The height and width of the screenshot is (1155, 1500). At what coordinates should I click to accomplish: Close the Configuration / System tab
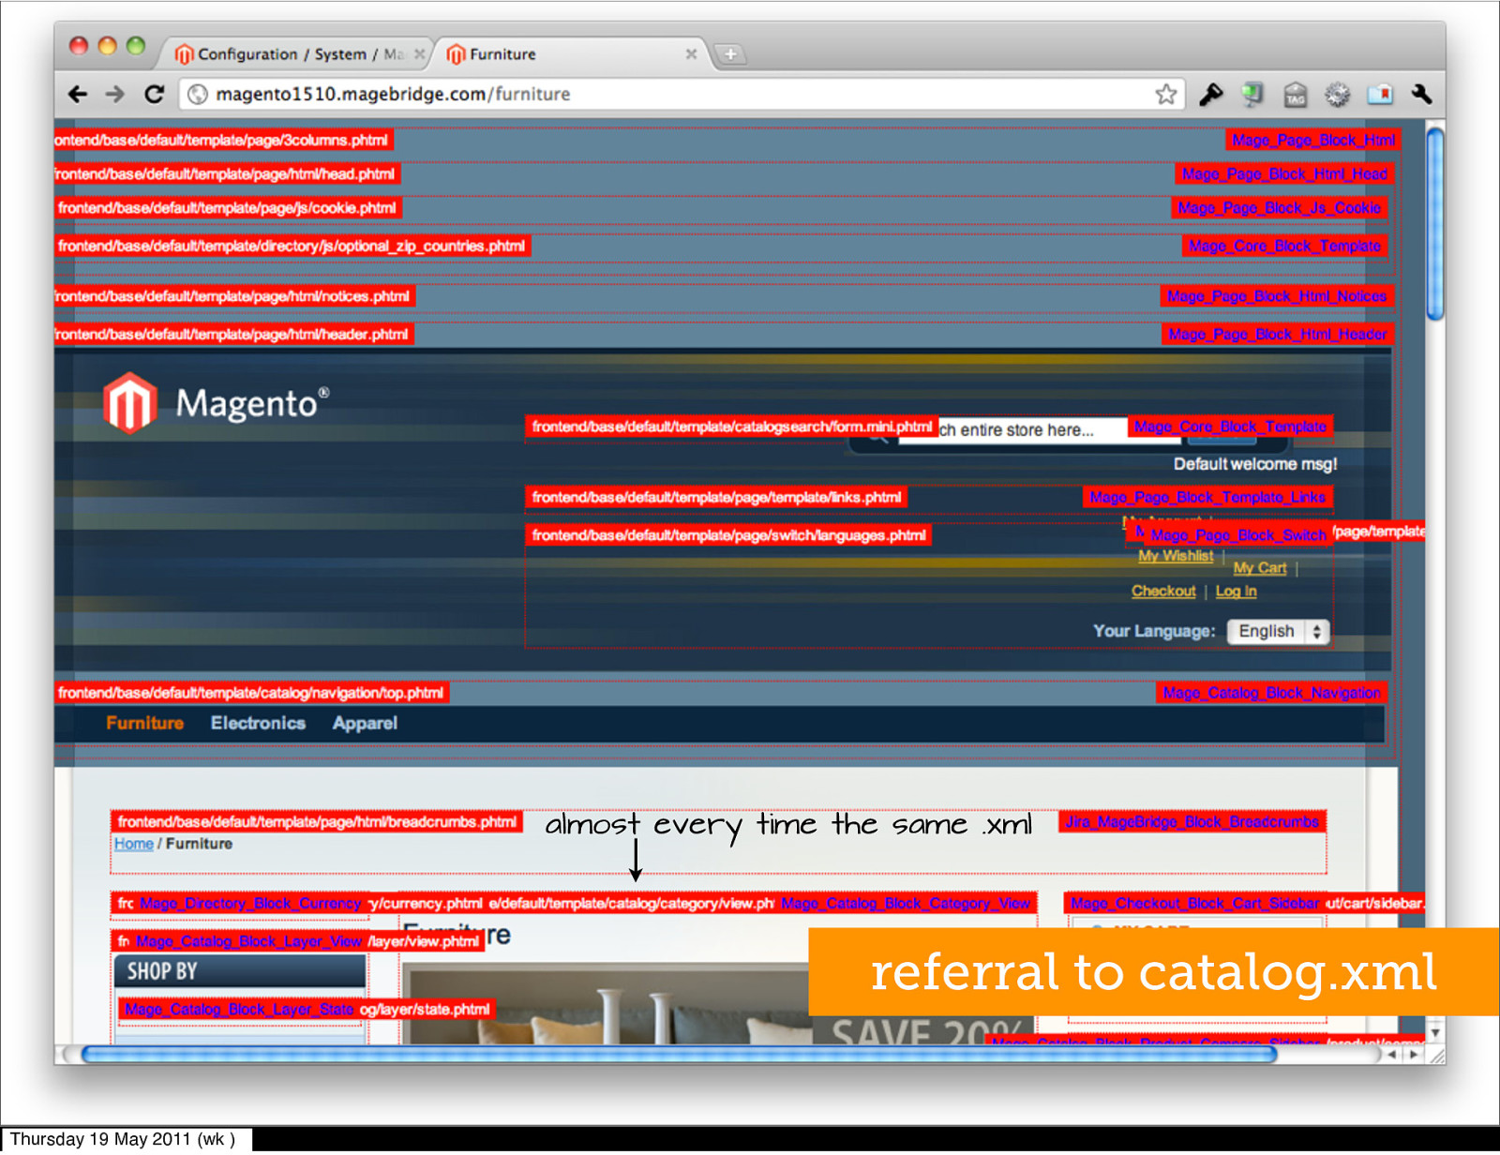[419, 54]
